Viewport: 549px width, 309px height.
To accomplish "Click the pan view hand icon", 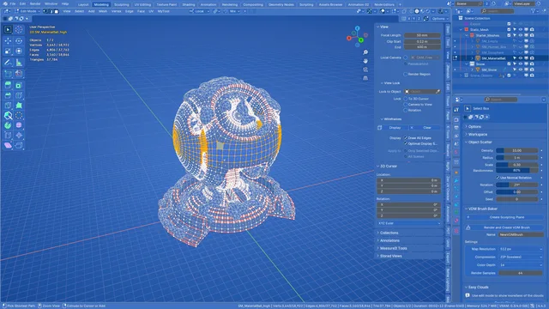I will [365, 61].
